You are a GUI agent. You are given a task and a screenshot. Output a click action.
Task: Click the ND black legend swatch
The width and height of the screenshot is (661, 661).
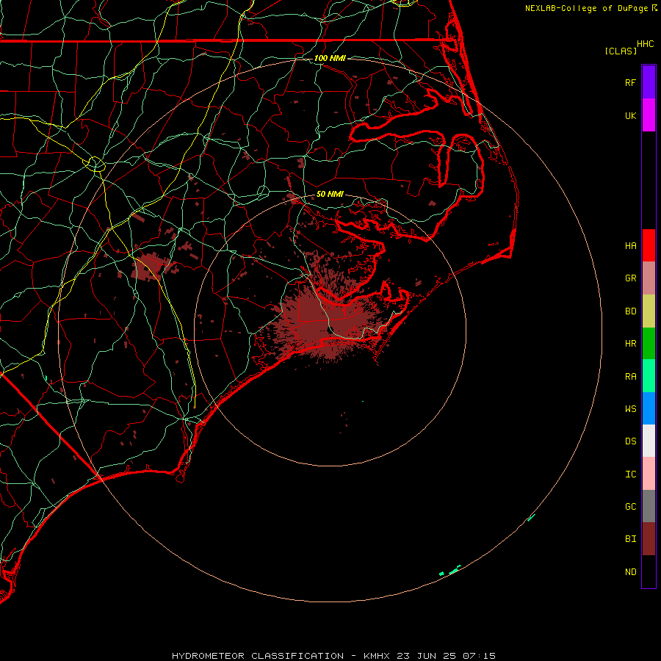(649, 571)
